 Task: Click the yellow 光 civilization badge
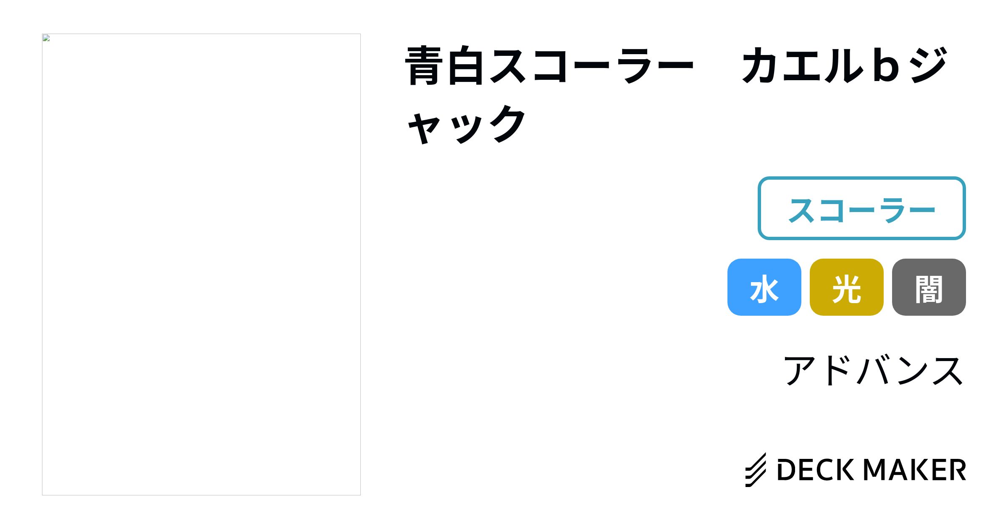point(846,287)
